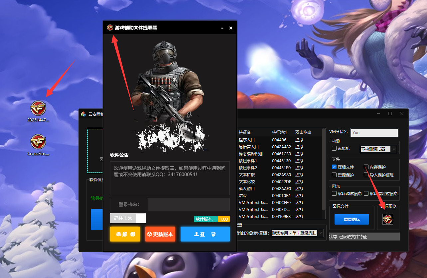Open the 不检测调试器 dropdown

[x=378, y=149]
